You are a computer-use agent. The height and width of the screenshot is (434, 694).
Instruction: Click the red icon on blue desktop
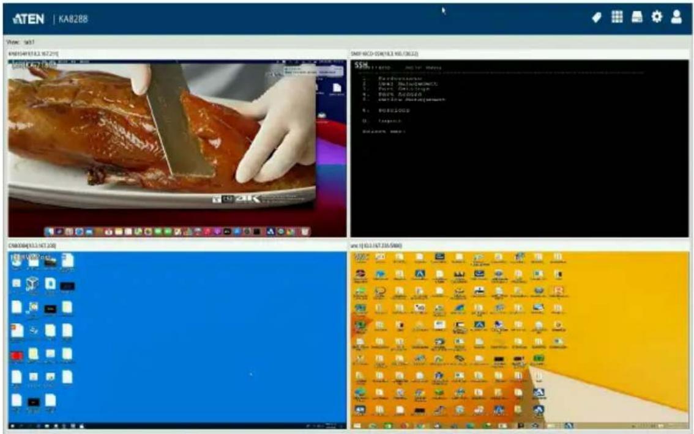[x=17, y=356]
